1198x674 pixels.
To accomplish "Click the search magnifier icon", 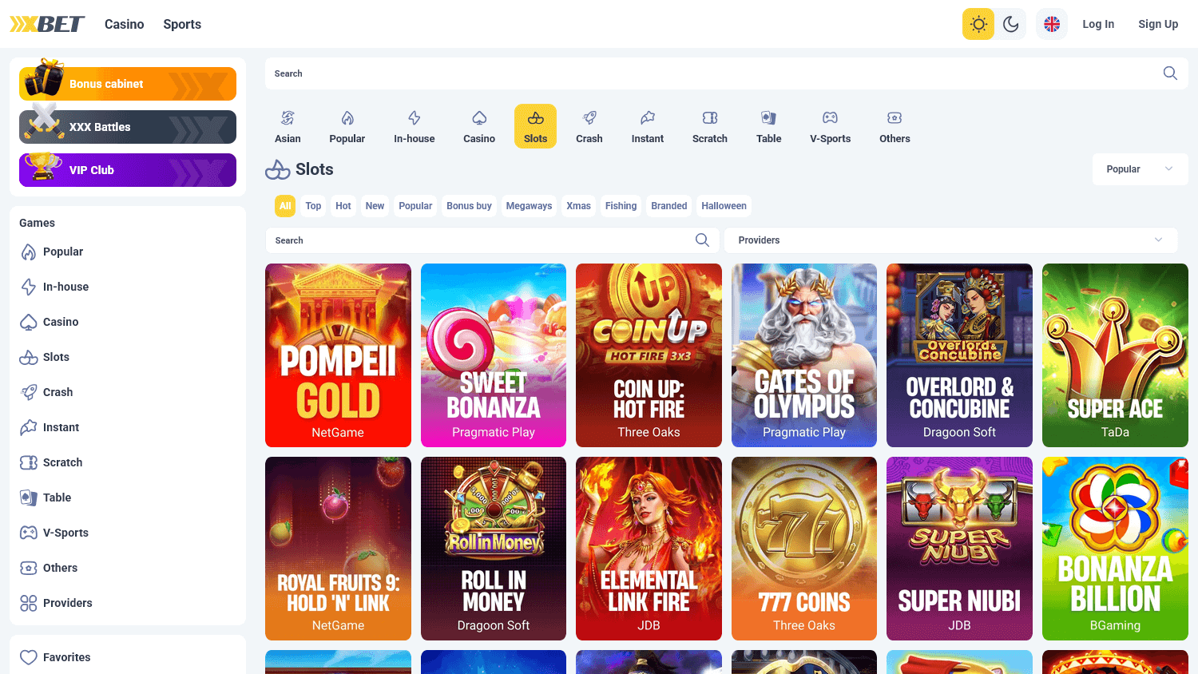I will [x=1169, y=73].
